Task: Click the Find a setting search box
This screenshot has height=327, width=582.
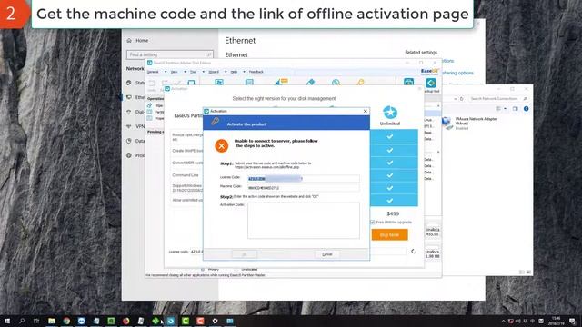Action: (x=170, y=54)
